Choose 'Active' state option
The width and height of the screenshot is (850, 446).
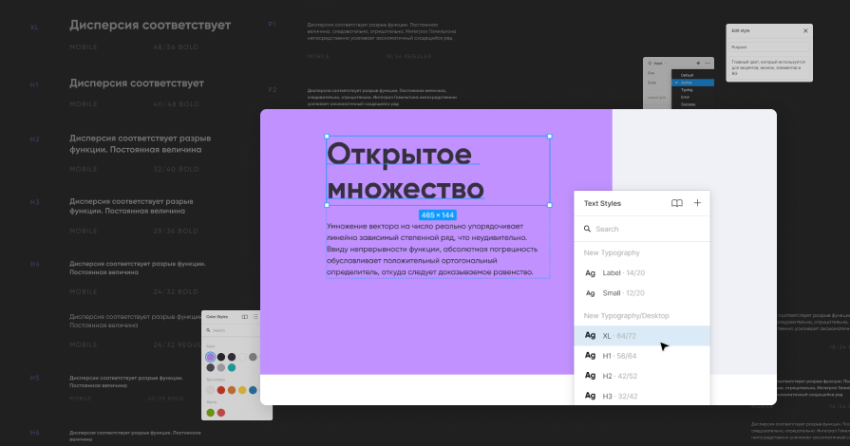(692, 83)
